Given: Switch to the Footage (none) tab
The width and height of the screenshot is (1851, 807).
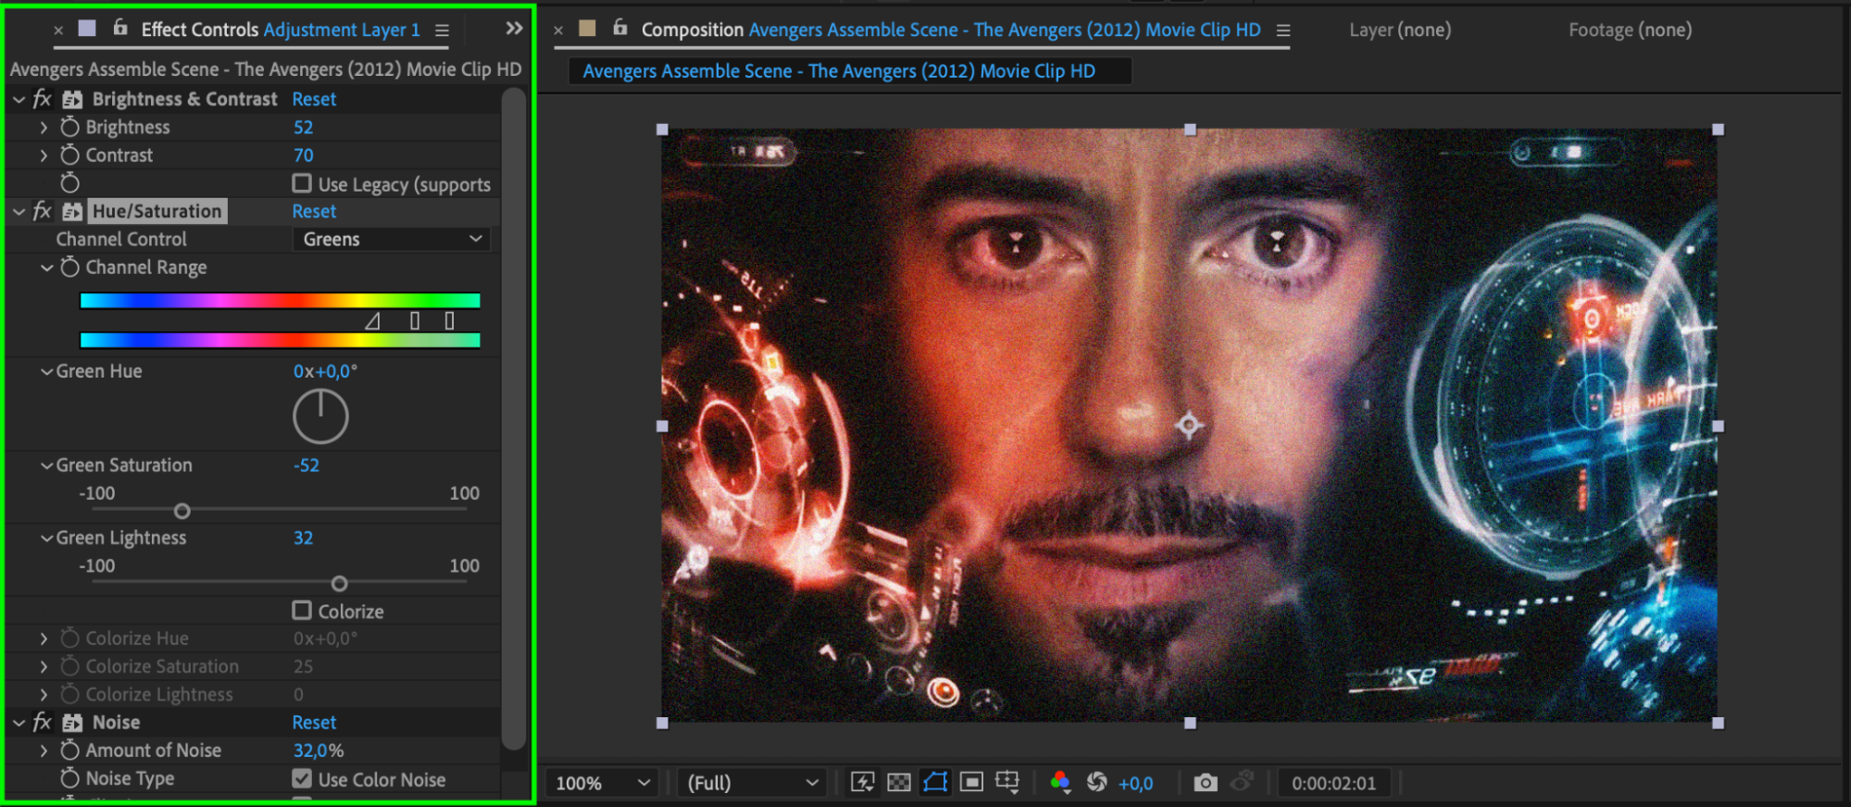Looking at the screenshot, I should tap(1630, 30).
